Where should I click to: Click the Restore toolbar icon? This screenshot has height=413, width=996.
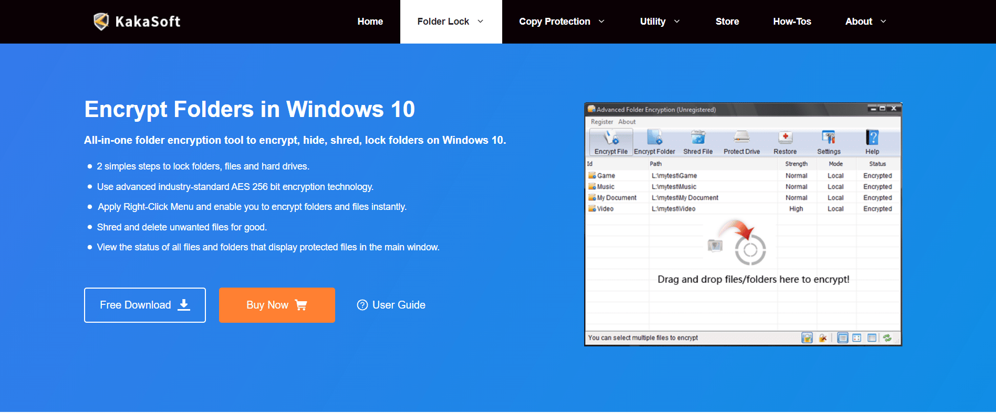click(785, 142)
